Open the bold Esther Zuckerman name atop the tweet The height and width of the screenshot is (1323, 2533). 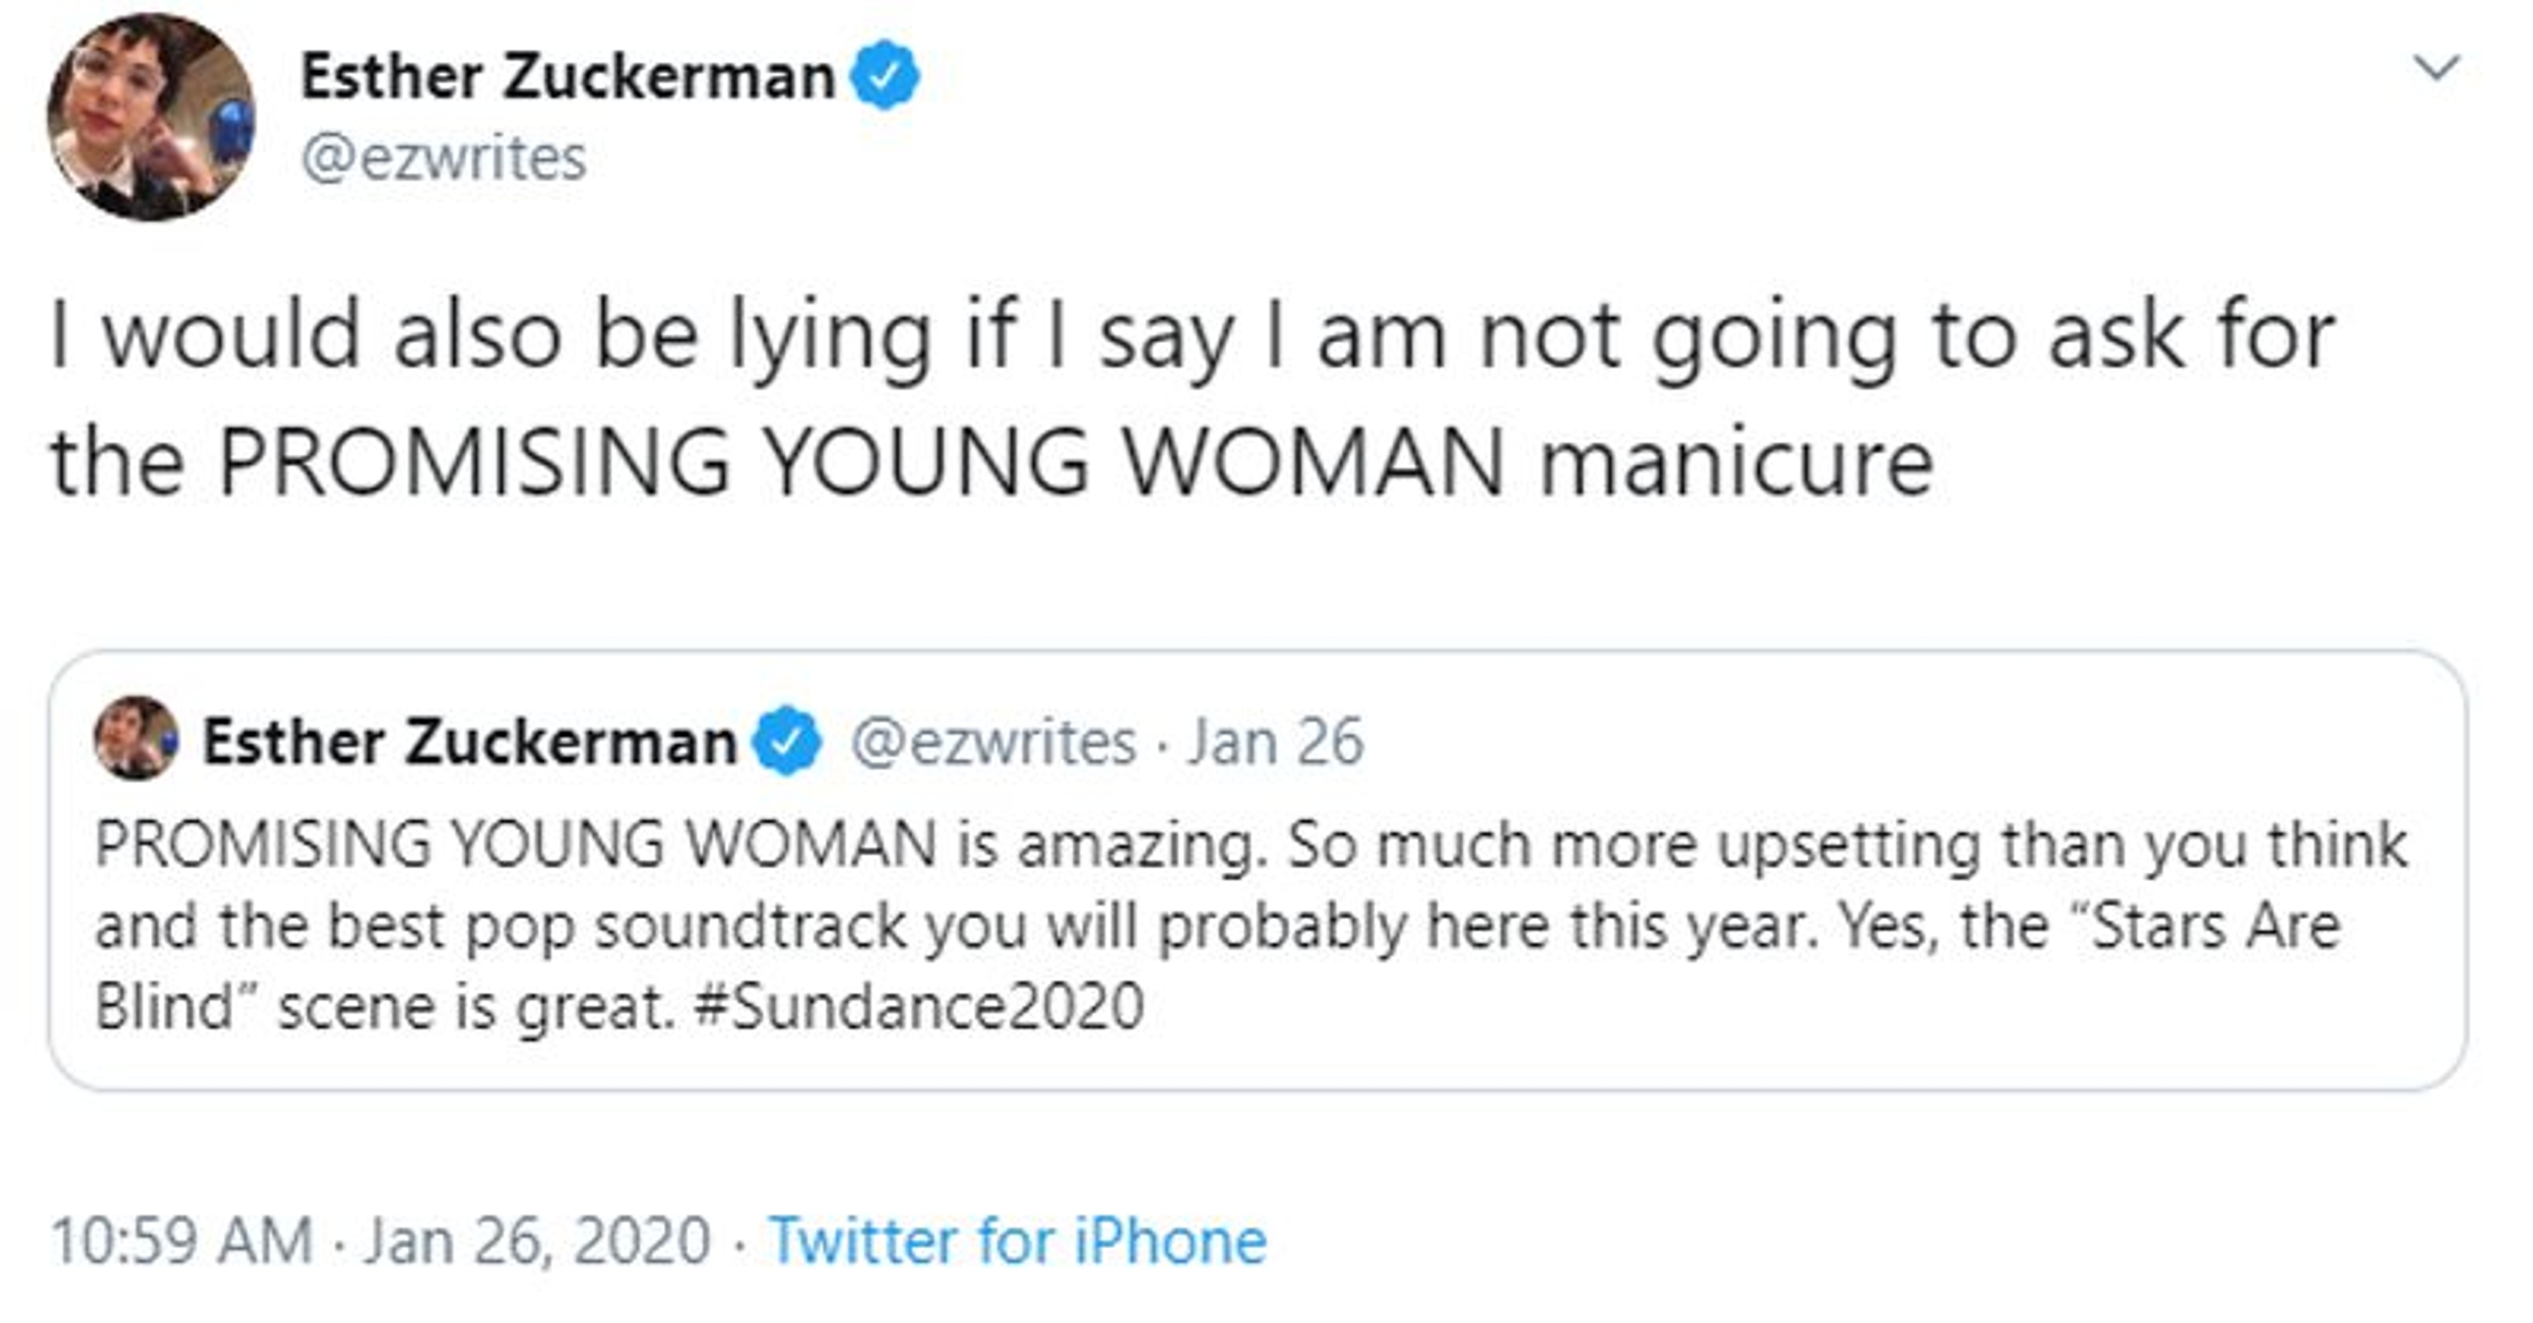point(567,77)
